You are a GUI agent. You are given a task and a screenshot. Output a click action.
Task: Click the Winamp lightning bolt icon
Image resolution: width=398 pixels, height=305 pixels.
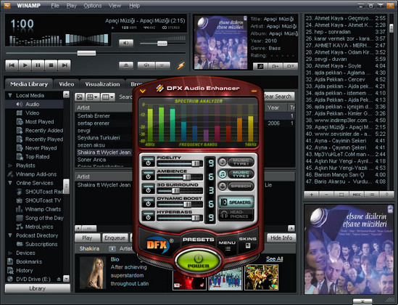[181, 65]
